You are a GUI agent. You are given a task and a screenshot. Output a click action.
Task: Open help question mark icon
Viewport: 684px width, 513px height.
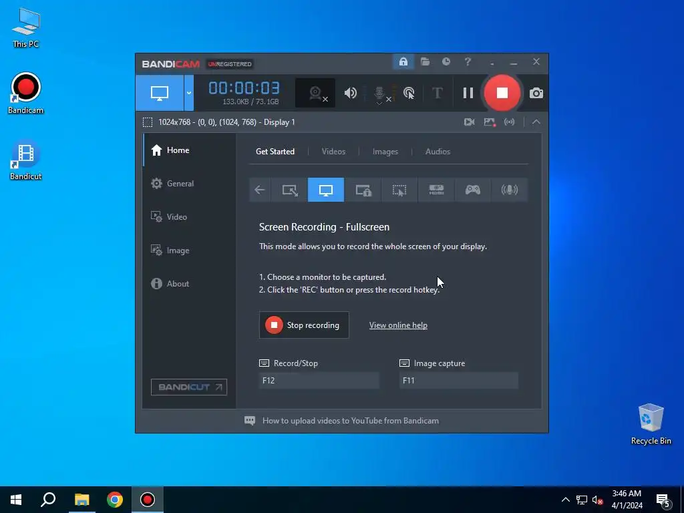(468, 62)
